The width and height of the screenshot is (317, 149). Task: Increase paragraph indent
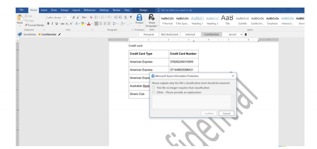(x=120, y=18)
